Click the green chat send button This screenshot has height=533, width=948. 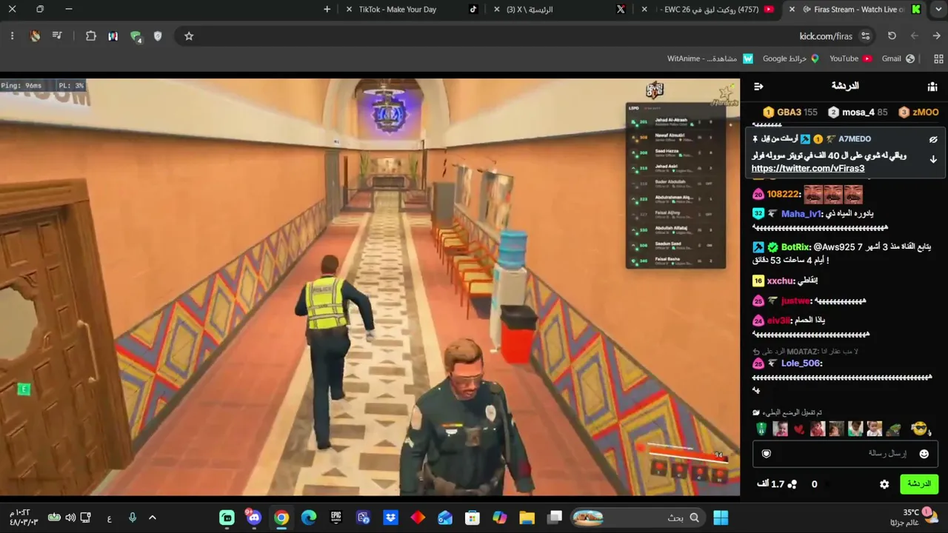pyautogui.click(x=919, y=484)
